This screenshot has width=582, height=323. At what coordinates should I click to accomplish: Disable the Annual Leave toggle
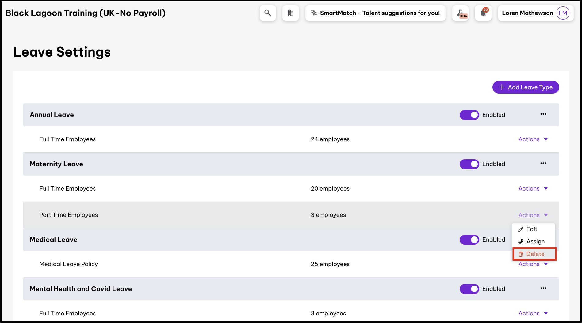(x=469, y=115)
